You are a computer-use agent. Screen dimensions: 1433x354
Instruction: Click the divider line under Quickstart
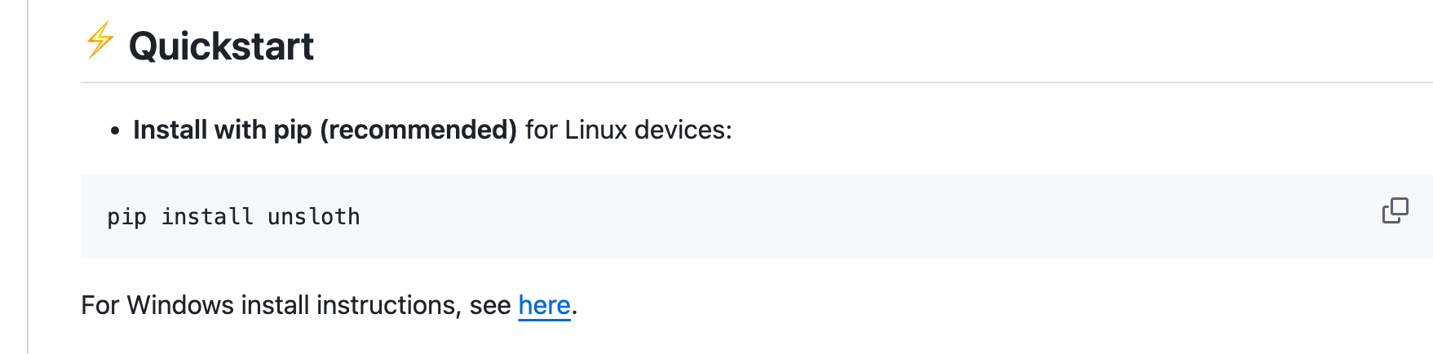tap(734, 82)
